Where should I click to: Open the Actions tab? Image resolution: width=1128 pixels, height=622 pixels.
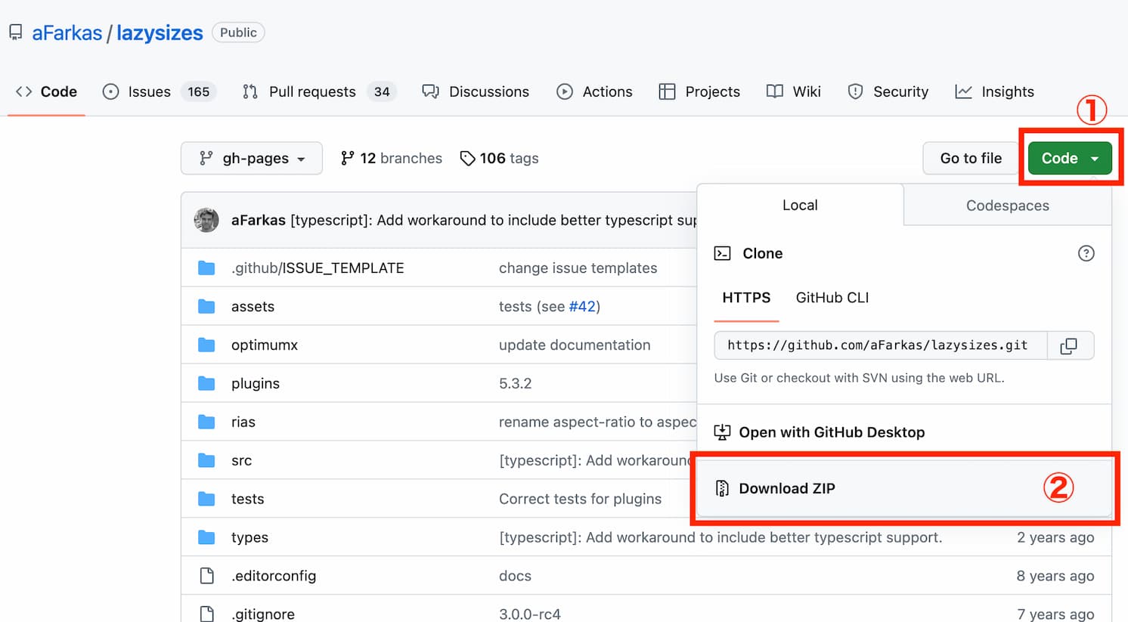pyautogui.click(x=595, y=91)
